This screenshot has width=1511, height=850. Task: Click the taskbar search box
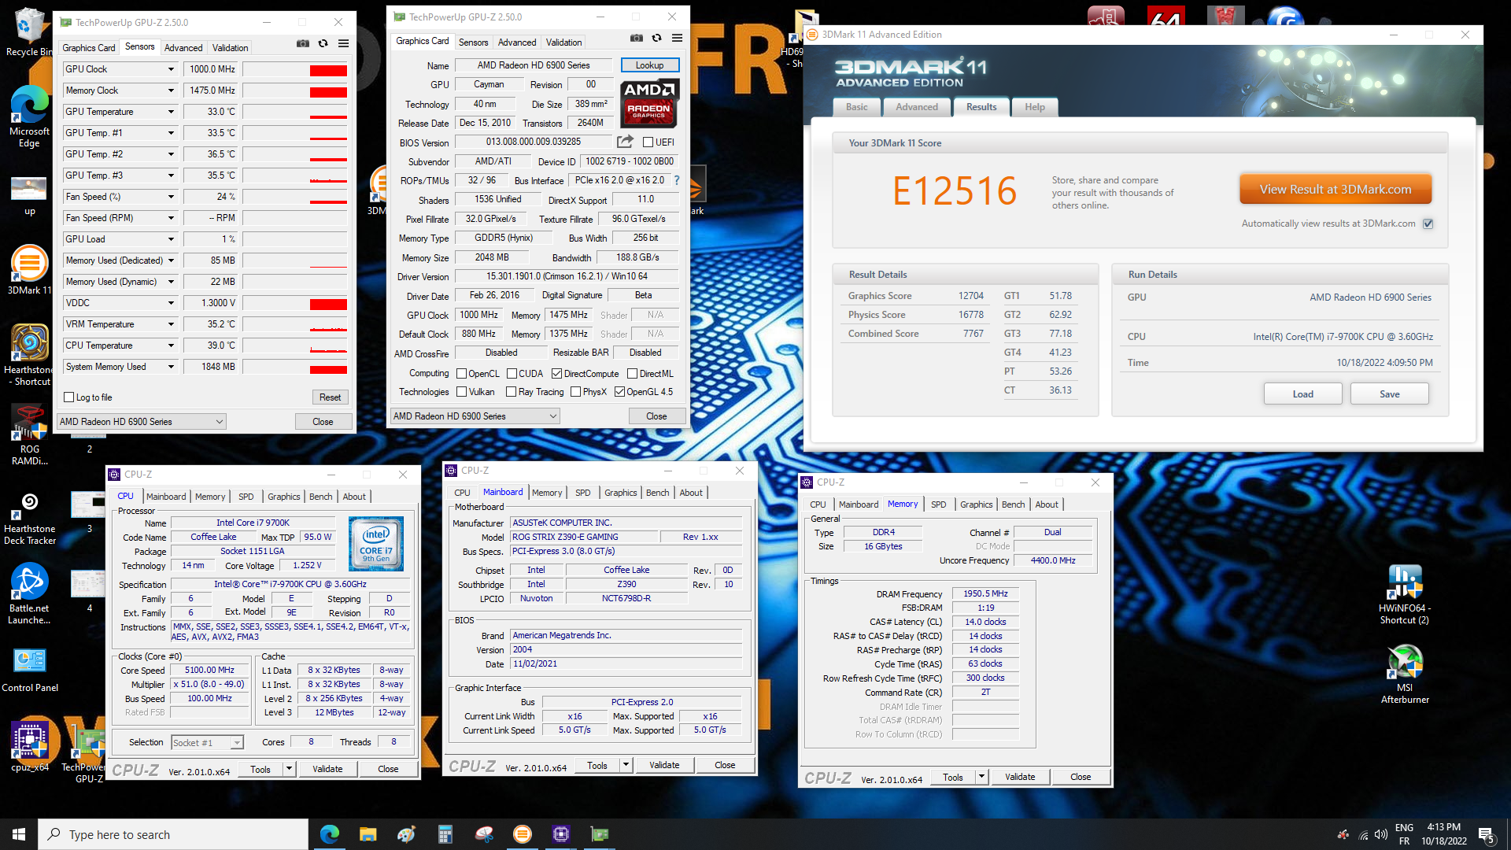pos(173,834)
